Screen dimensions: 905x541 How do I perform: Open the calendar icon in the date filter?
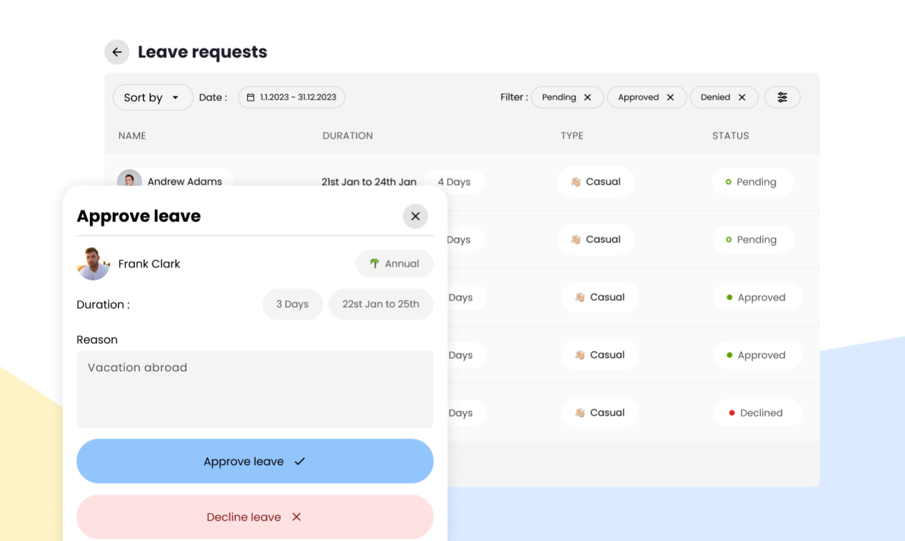[250, 97]
